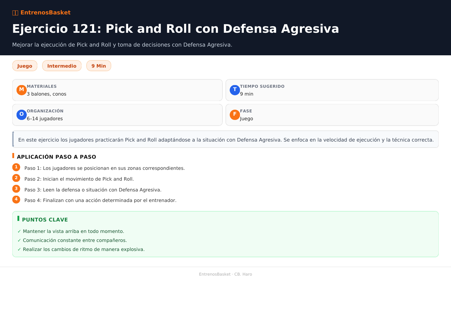The width and height of the screenshot is (451, 327).
Task: Click the 'ORGANIZACIÓN' label
Action: point(45,111)
